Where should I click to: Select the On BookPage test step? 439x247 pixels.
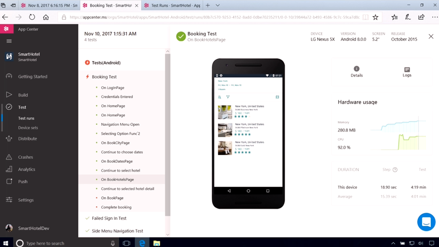[x=112, y=198]
